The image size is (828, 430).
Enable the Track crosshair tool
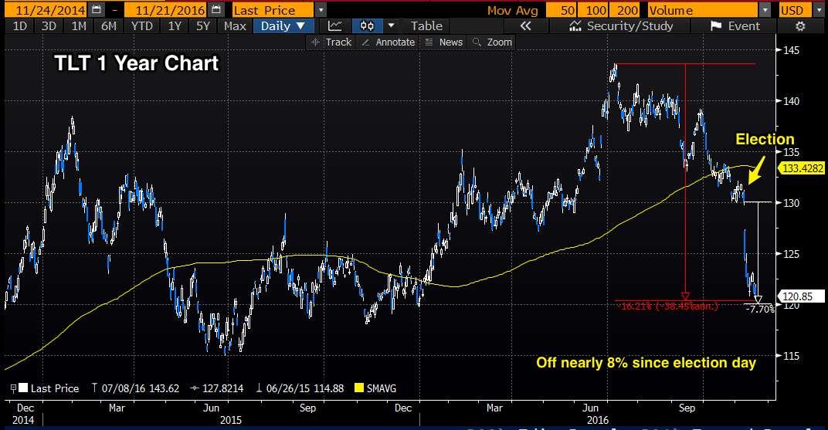pyautogui.click(x=331, y=42)
